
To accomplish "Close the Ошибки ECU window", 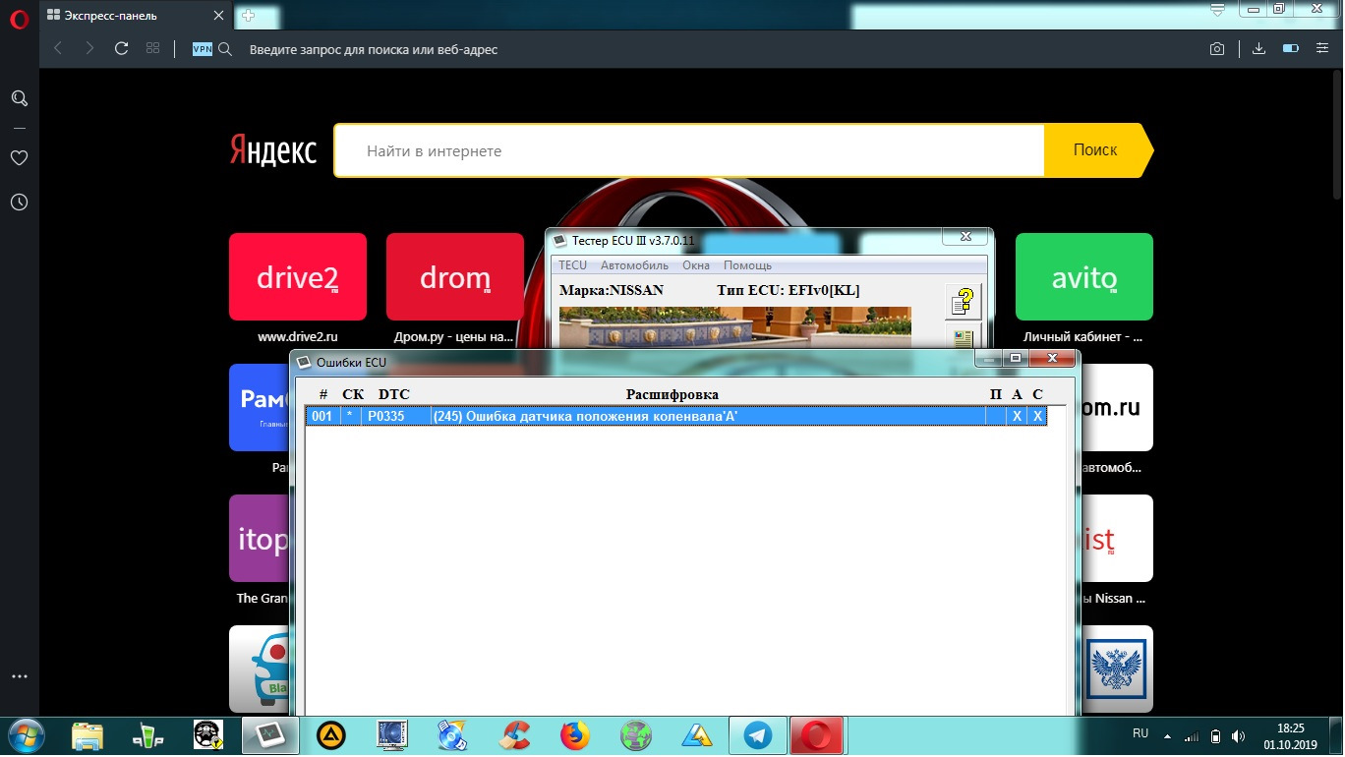I will [1051, 359].
